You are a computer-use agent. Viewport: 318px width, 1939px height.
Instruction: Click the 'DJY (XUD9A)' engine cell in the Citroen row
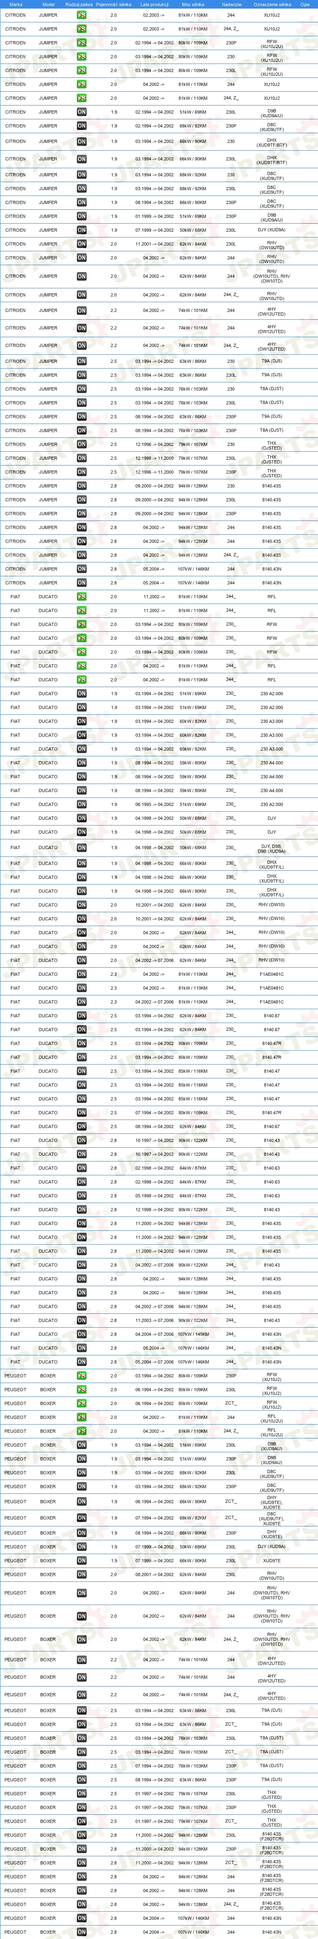(x=271, y=231)
